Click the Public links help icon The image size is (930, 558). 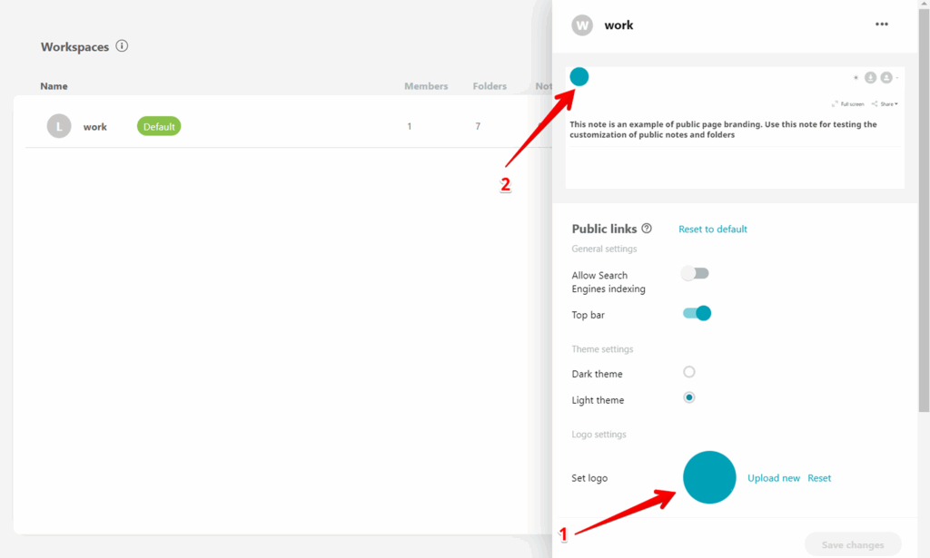point(647,228)
